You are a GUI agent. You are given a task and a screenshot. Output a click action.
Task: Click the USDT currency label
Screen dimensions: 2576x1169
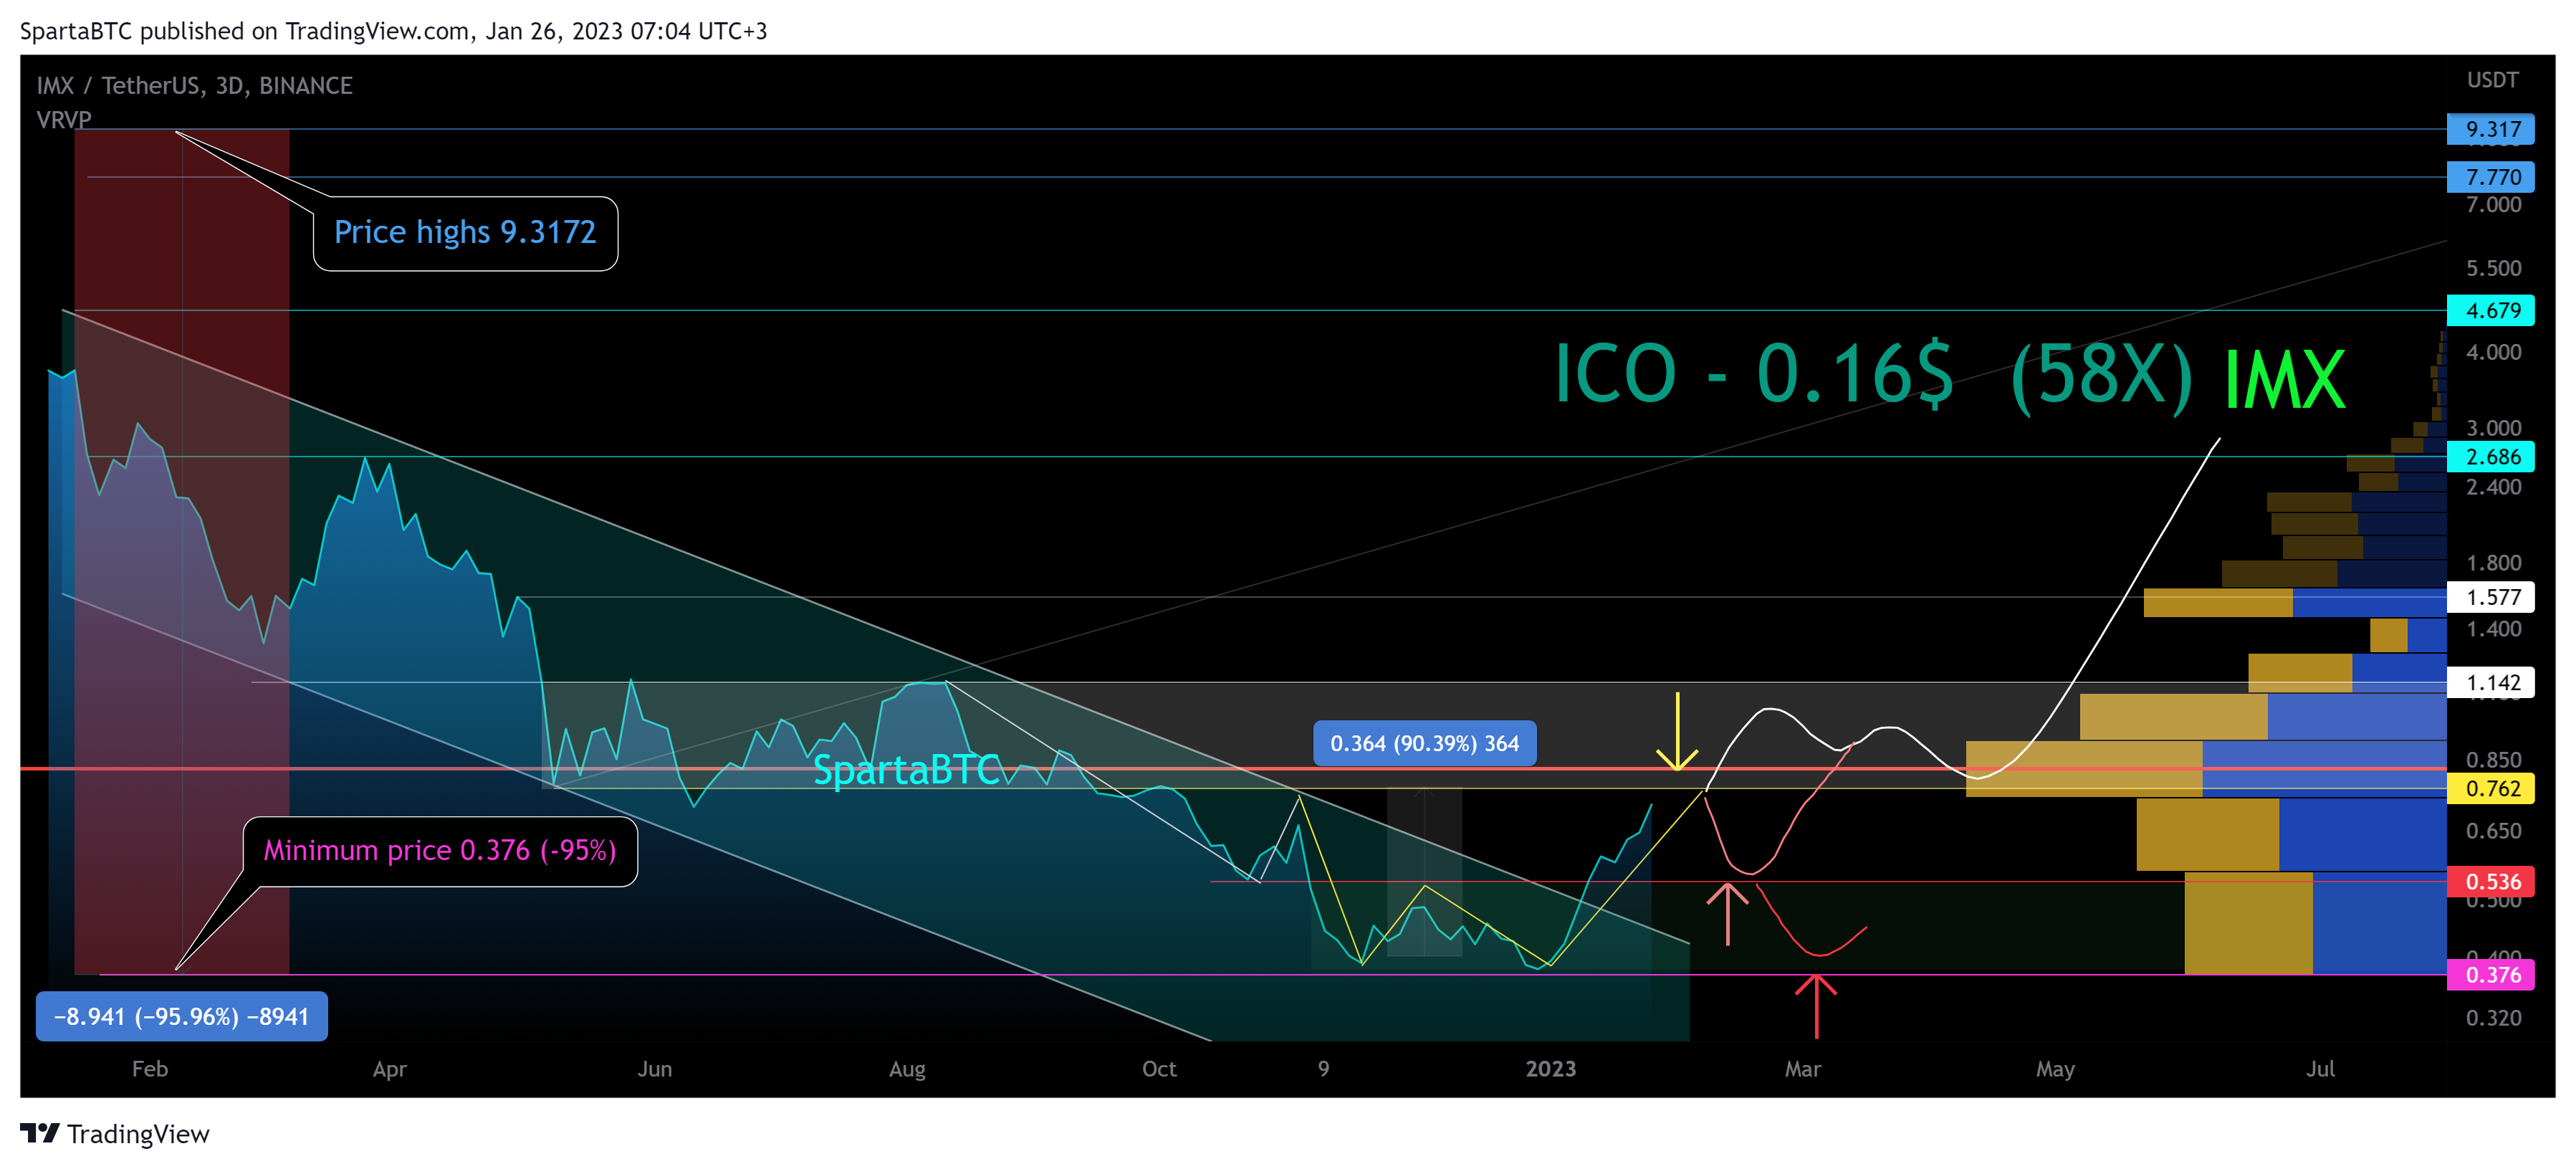tap(2492, 80)
